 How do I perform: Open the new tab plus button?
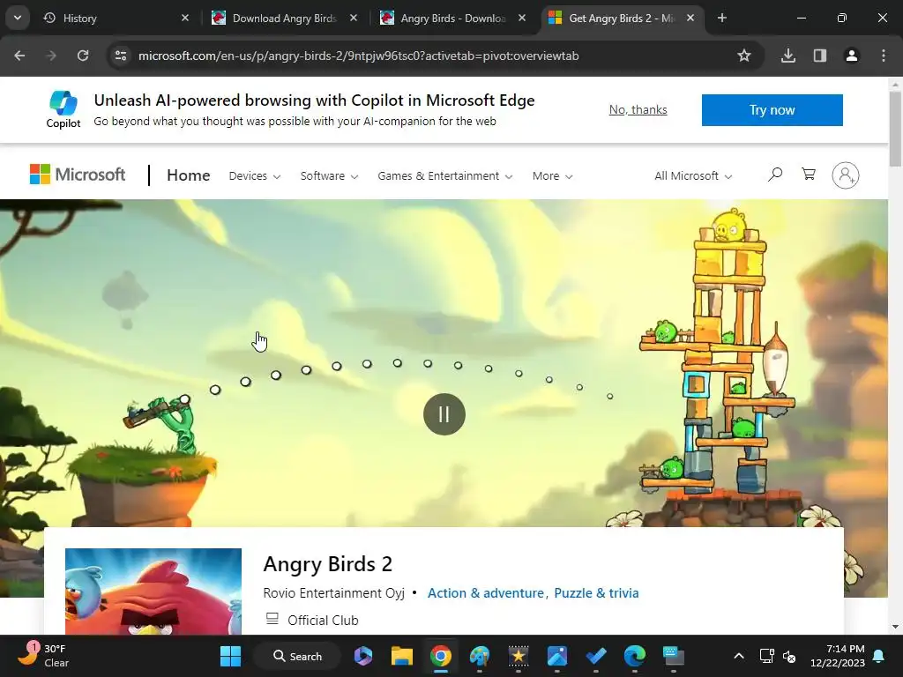pyautogui.click(x=722, y=18)
